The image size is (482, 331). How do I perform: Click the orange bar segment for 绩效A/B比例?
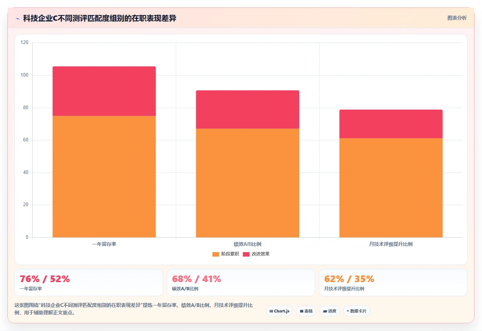pos(247,183)
